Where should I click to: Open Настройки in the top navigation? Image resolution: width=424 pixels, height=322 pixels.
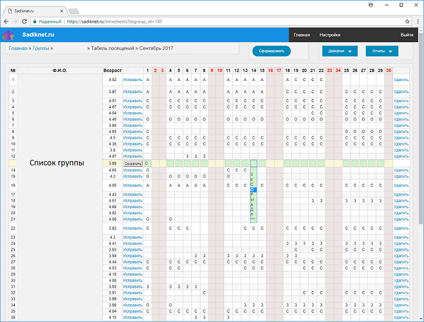point(329,35)
